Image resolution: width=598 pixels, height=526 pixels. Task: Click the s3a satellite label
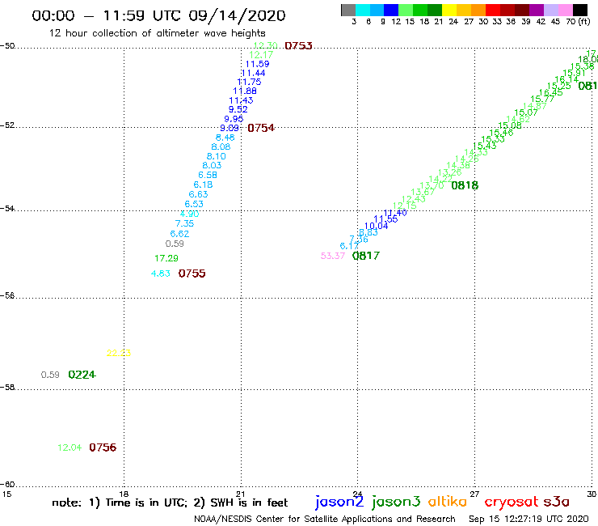557,502
